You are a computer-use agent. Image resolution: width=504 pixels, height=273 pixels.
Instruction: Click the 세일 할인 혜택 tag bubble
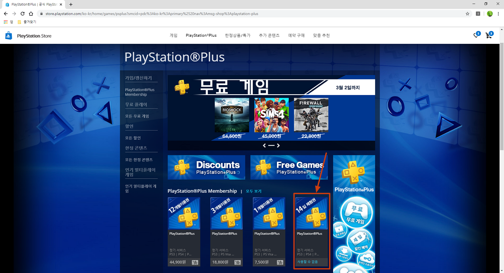coord(359,241)
